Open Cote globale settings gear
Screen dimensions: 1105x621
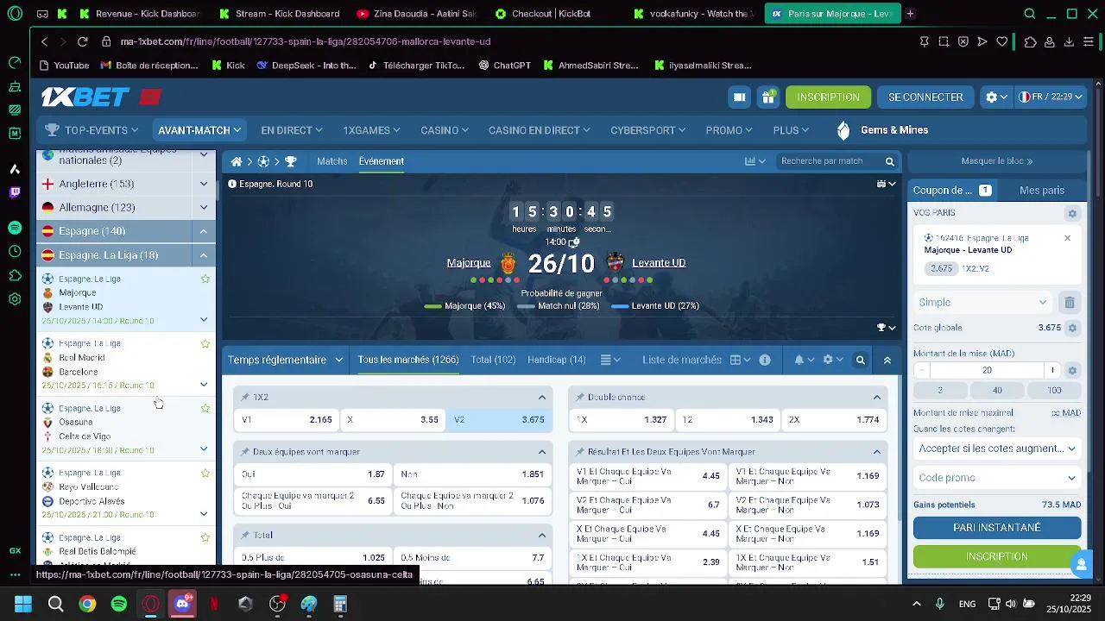[1072, 328]
